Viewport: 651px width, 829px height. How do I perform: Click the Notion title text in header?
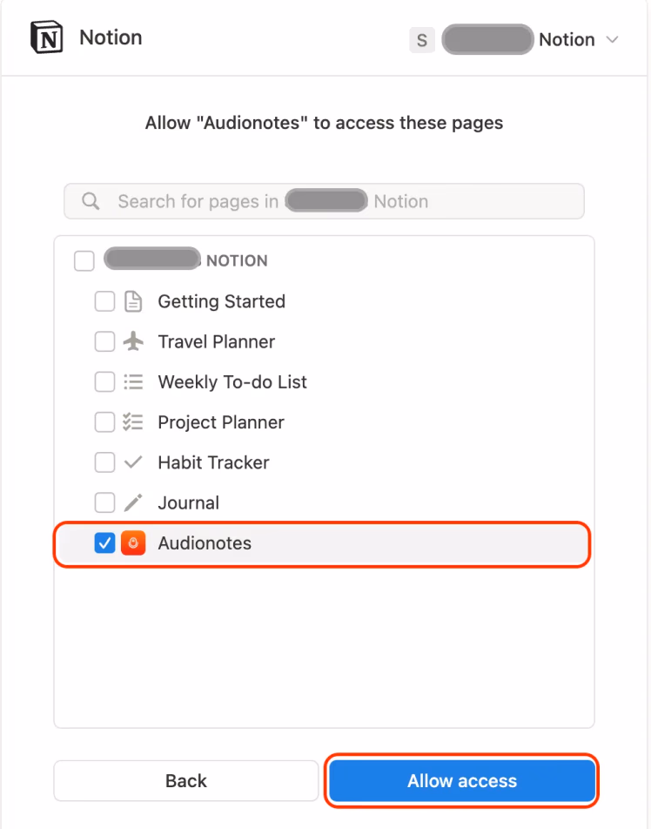(x=111, y=37)
